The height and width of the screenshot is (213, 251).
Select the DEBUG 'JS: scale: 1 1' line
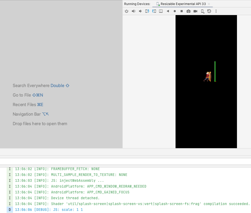click(x=49, y=210)
